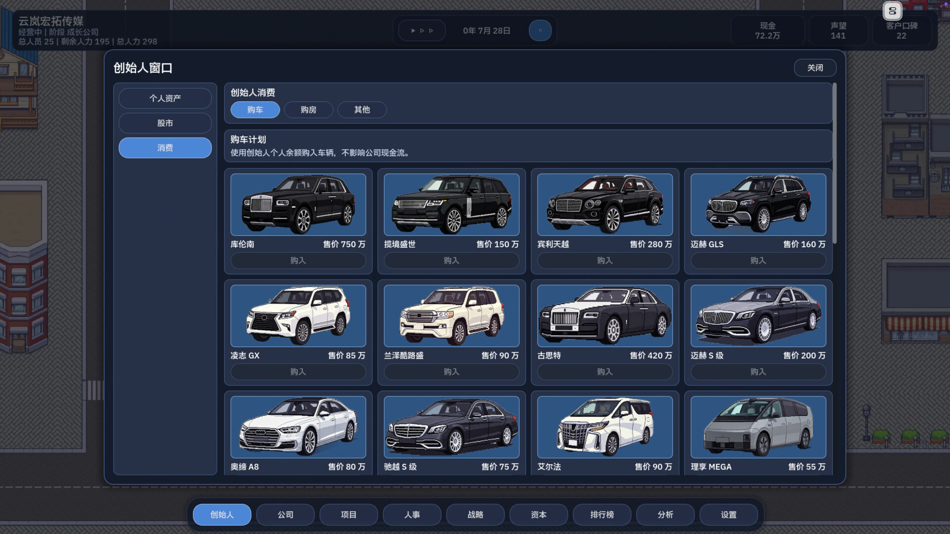The height and width of the screenshot is (534, 950).
Task: Click the car list vertical scrollbar
Action: coord(835,163)
